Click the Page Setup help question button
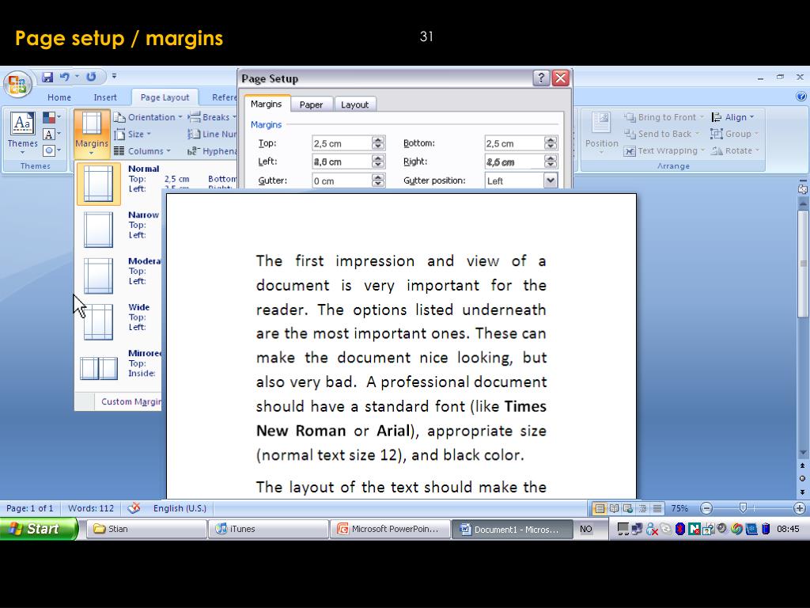 pos(541,78)
